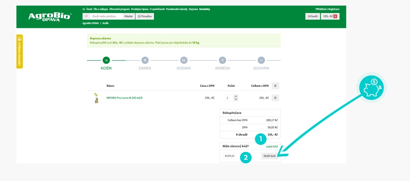
Task: Click the DÁREK step label
Action: 145,69
